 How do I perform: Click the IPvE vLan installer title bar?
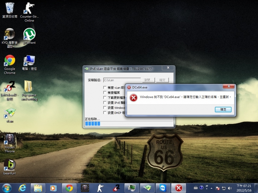pyautogui.click(x=123, y=69)
